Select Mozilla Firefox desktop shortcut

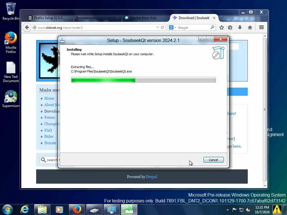tap(11, 43)
